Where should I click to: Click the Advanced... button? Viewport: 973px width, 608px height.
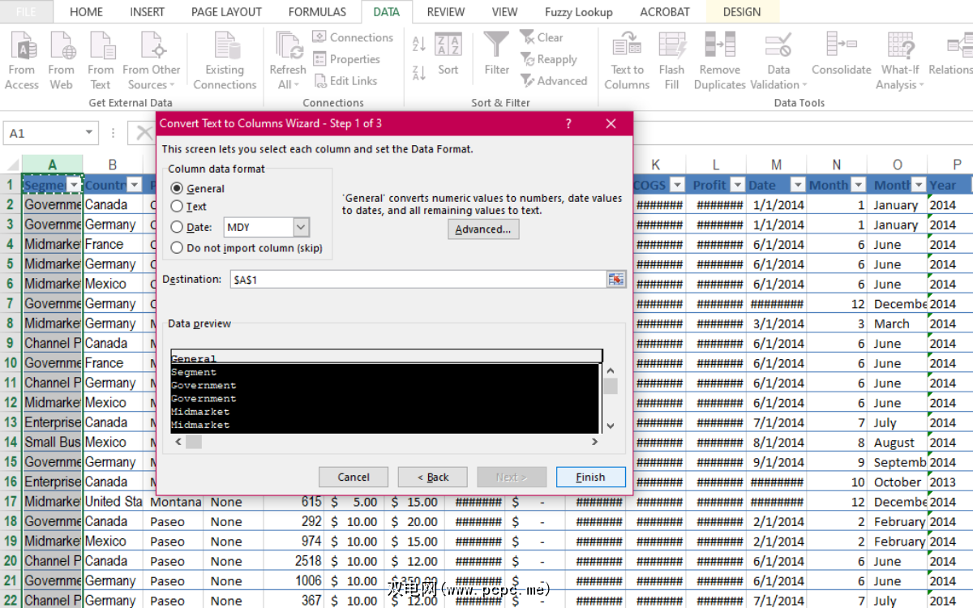tap(483, 229)
